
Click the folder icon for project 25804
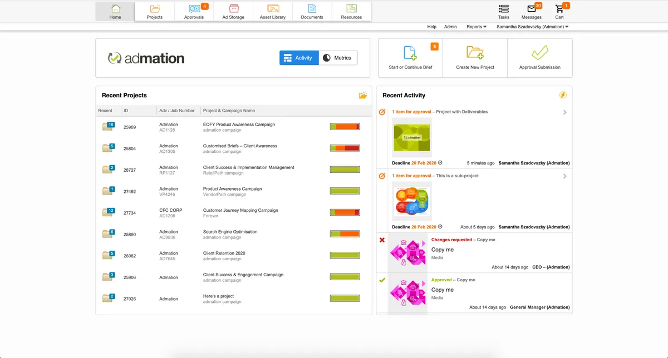tap(108, 148)
